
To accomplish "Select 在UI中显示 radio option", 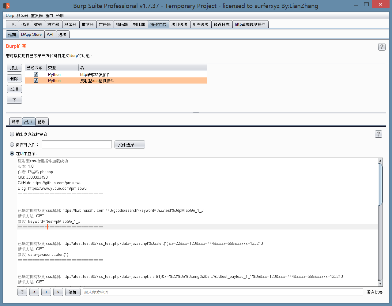I will click(12, 153).
